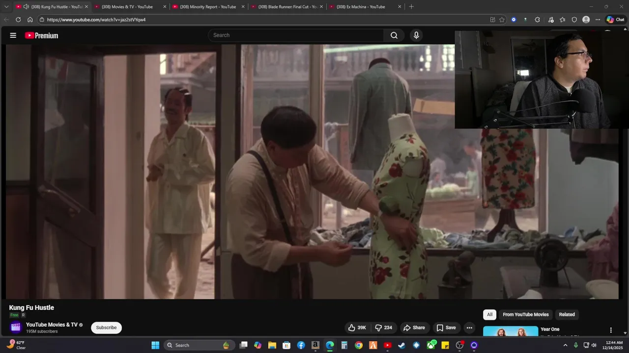Close the Minority Report tab
This screenshot has width=629, height=353.
click(243, 7)
